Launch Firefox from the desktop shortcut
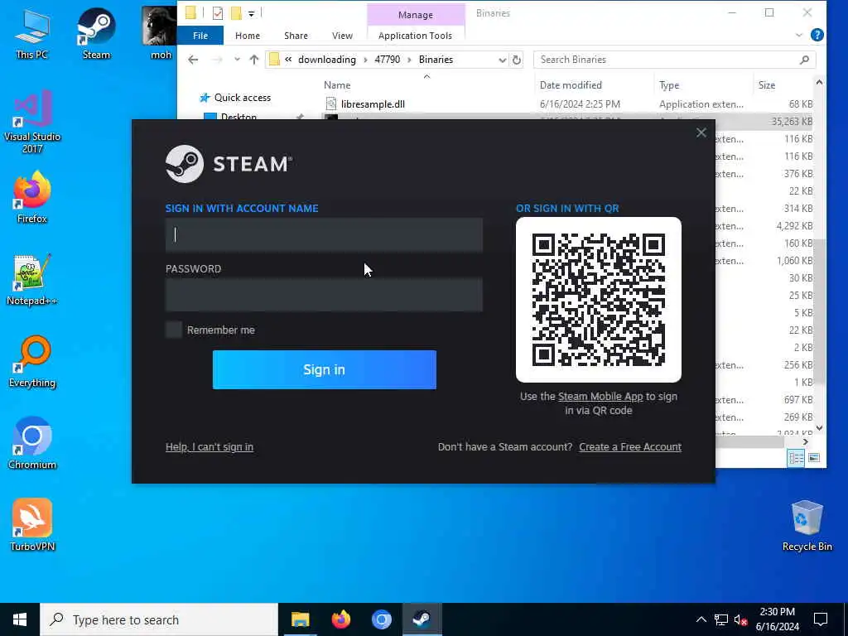The image size is (848, 636). pos(32,197)
